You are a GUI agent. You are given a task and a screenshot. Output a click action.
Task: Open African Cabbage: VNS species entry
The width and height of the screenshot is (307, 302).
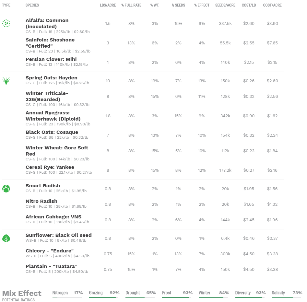[53, 216]
